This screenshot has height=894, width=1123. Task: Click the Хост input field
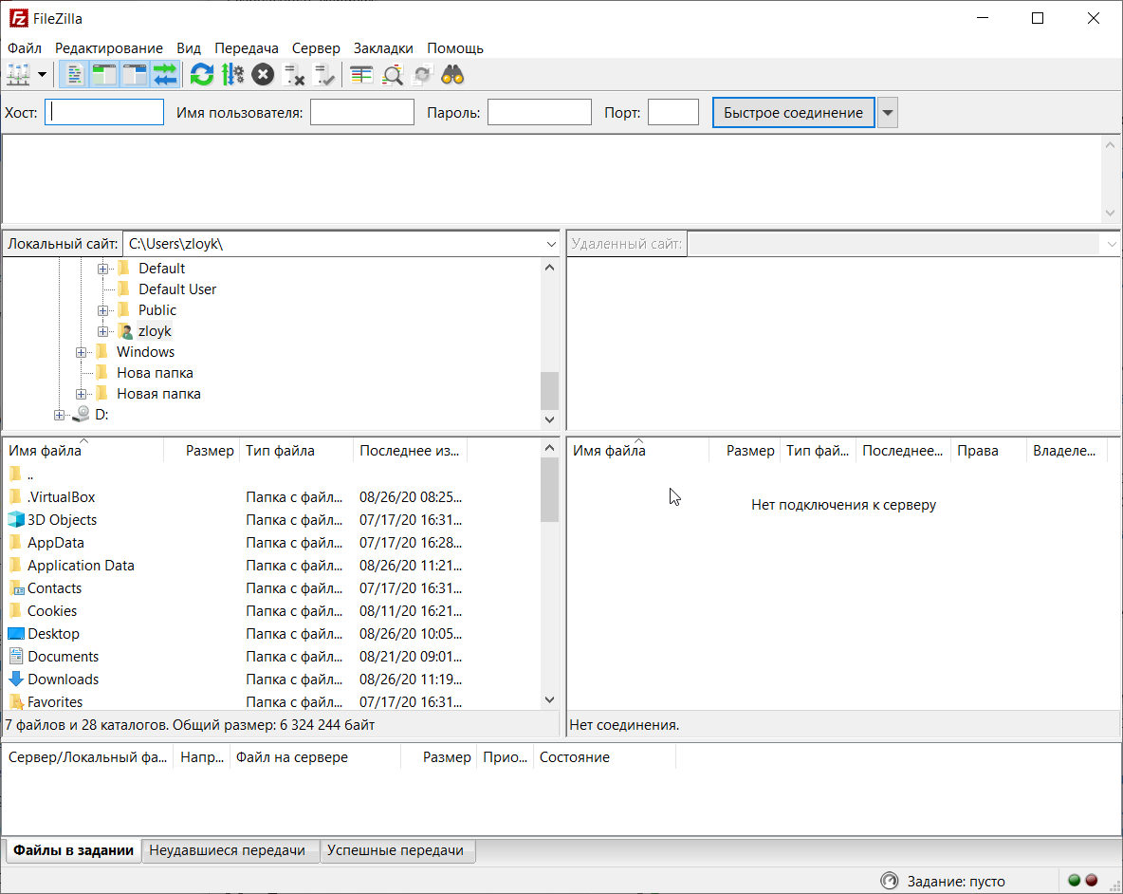104,113
